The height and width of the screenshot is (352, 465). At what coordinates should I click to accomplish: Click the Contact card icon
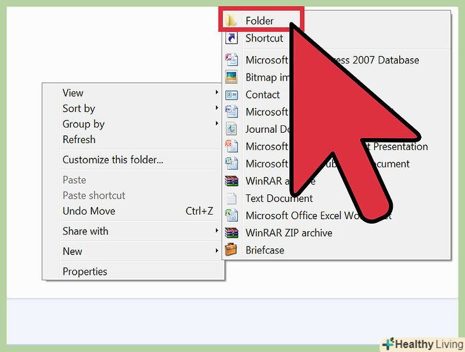[x=231, y=95]
